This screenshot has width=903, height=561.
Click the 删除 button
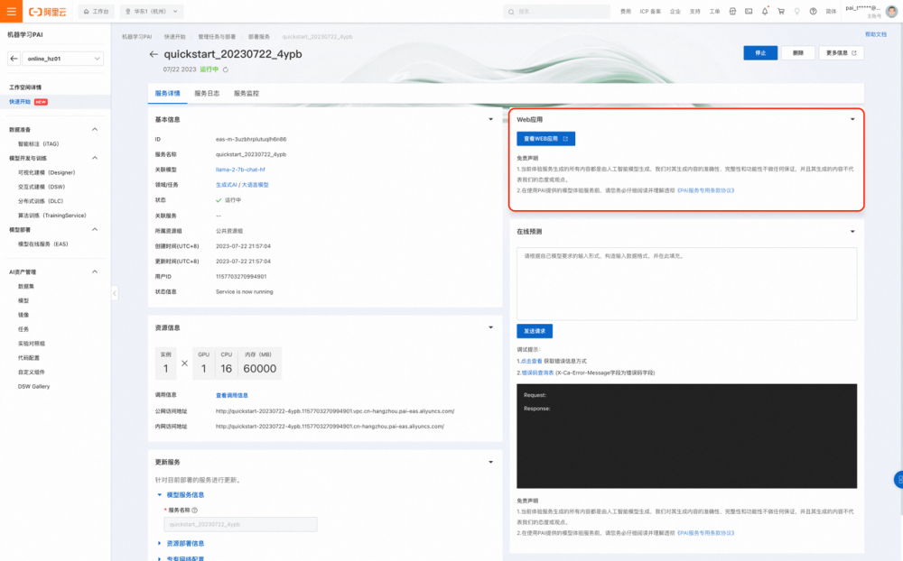(x=797, y=53)
